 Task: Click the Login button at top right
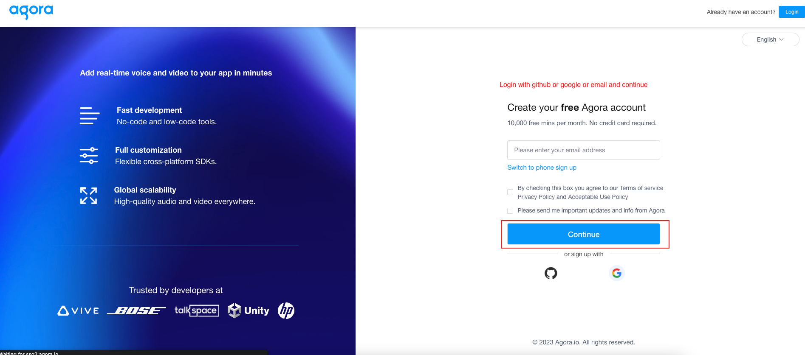(791, 12)
